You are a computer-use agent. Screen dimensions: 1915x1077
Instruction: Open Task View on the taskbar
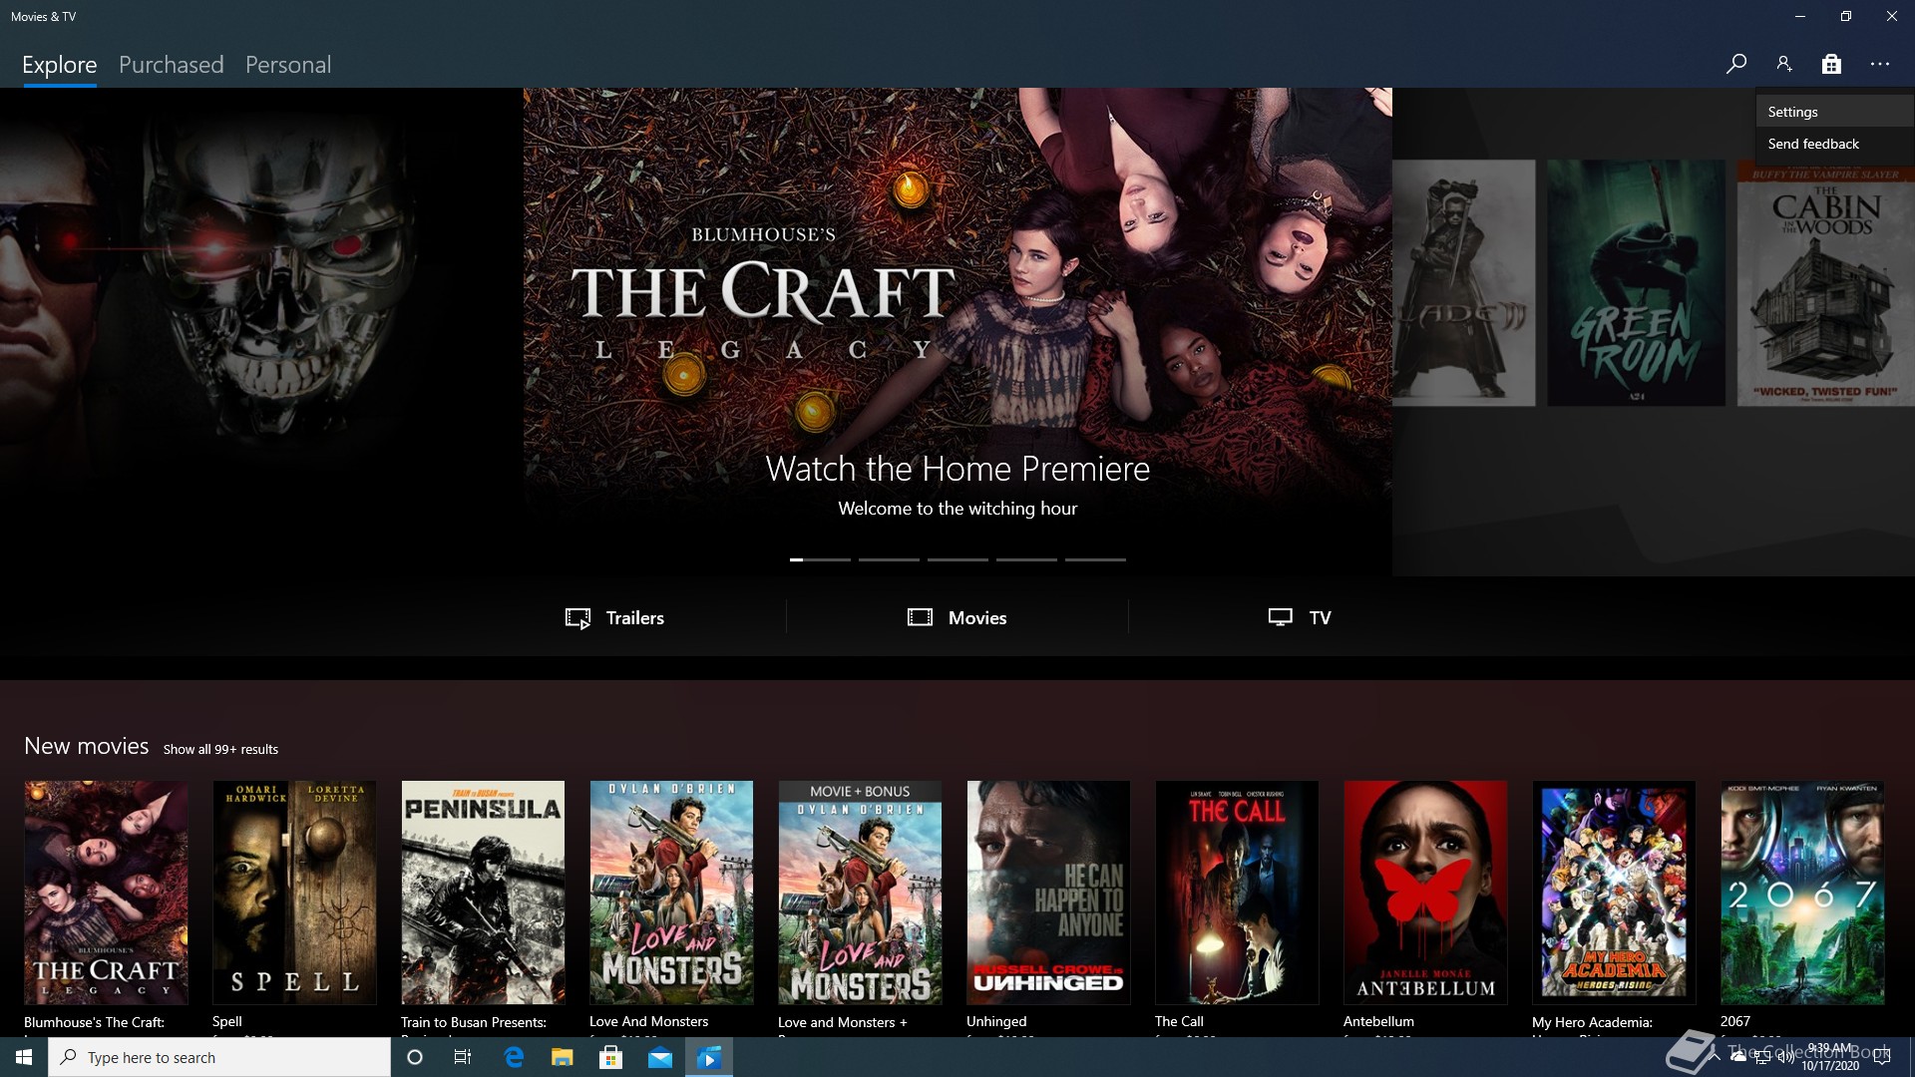tap(463, 1057)
